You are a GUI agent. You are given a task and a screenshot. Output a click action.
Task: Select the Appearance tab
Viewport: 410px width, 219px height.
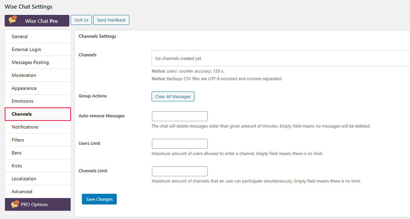(38, 88)
